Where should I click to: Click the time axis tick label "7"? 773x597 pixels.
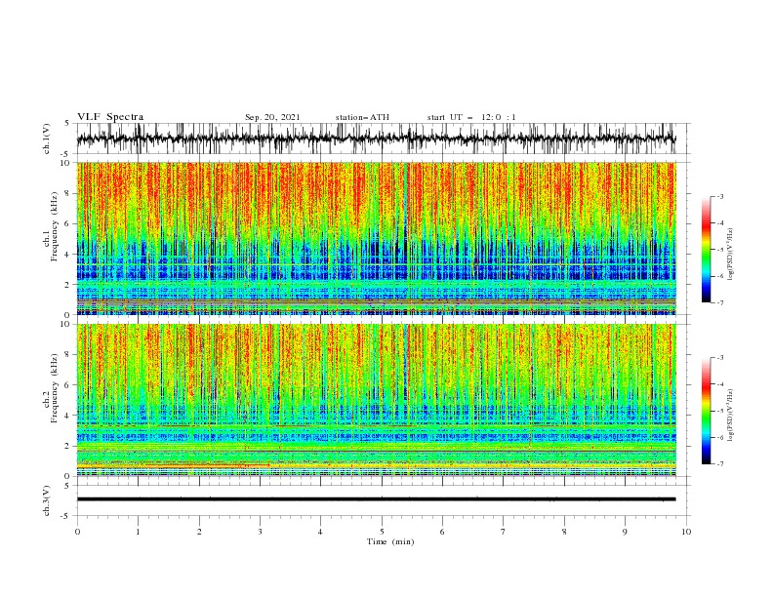coord(504,532)
